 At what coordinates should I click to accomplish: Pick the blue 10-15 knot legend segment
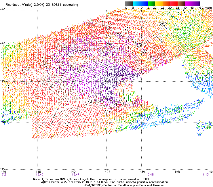pos(144,3)
